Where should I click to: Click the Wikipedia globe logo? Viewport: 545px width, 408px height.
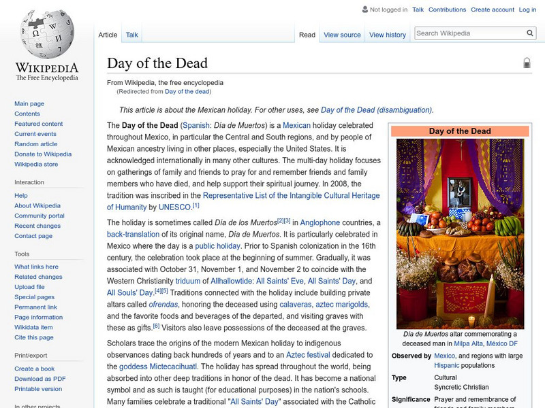[x=47, y=33]
